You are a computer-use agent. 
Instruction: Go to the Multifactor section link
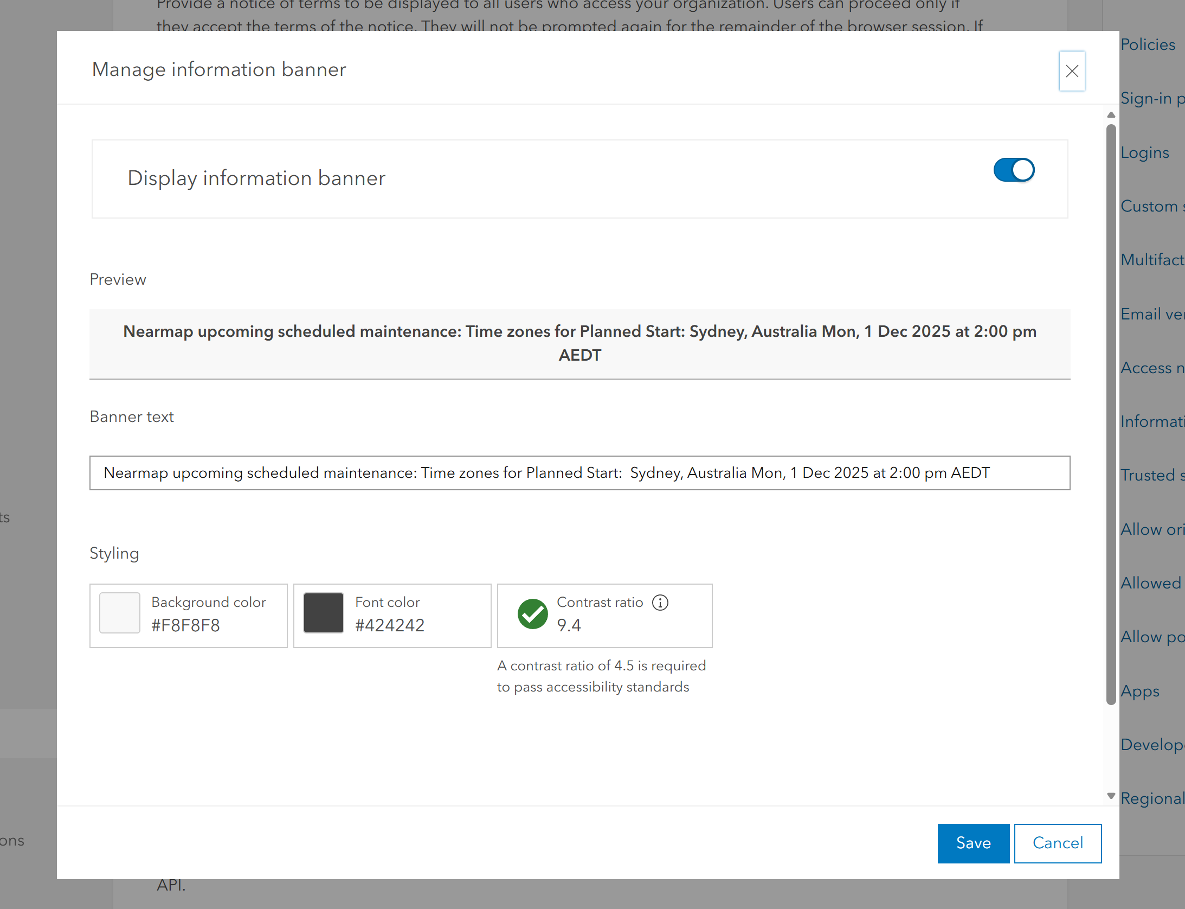[x=1152, y=260]
